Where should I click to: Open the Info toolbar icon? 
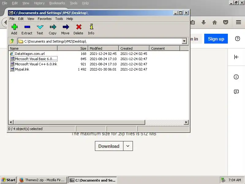(x=91, y=27)
